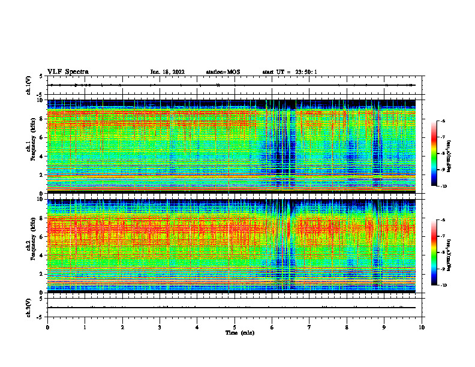Screen dimensions: 475x367
Task: Click the ch.1 spectrogram color bar
Action: (434, 154)
